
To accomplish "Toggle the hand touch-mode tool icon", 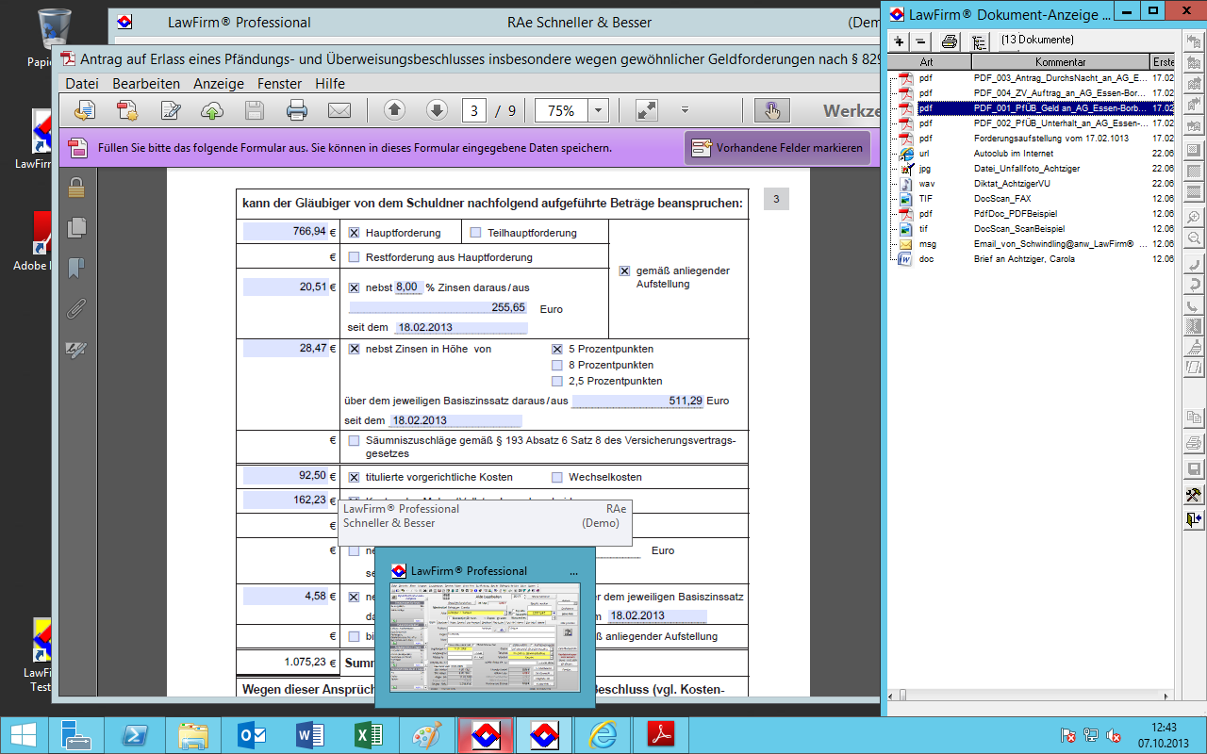I will tap(772, 110).
